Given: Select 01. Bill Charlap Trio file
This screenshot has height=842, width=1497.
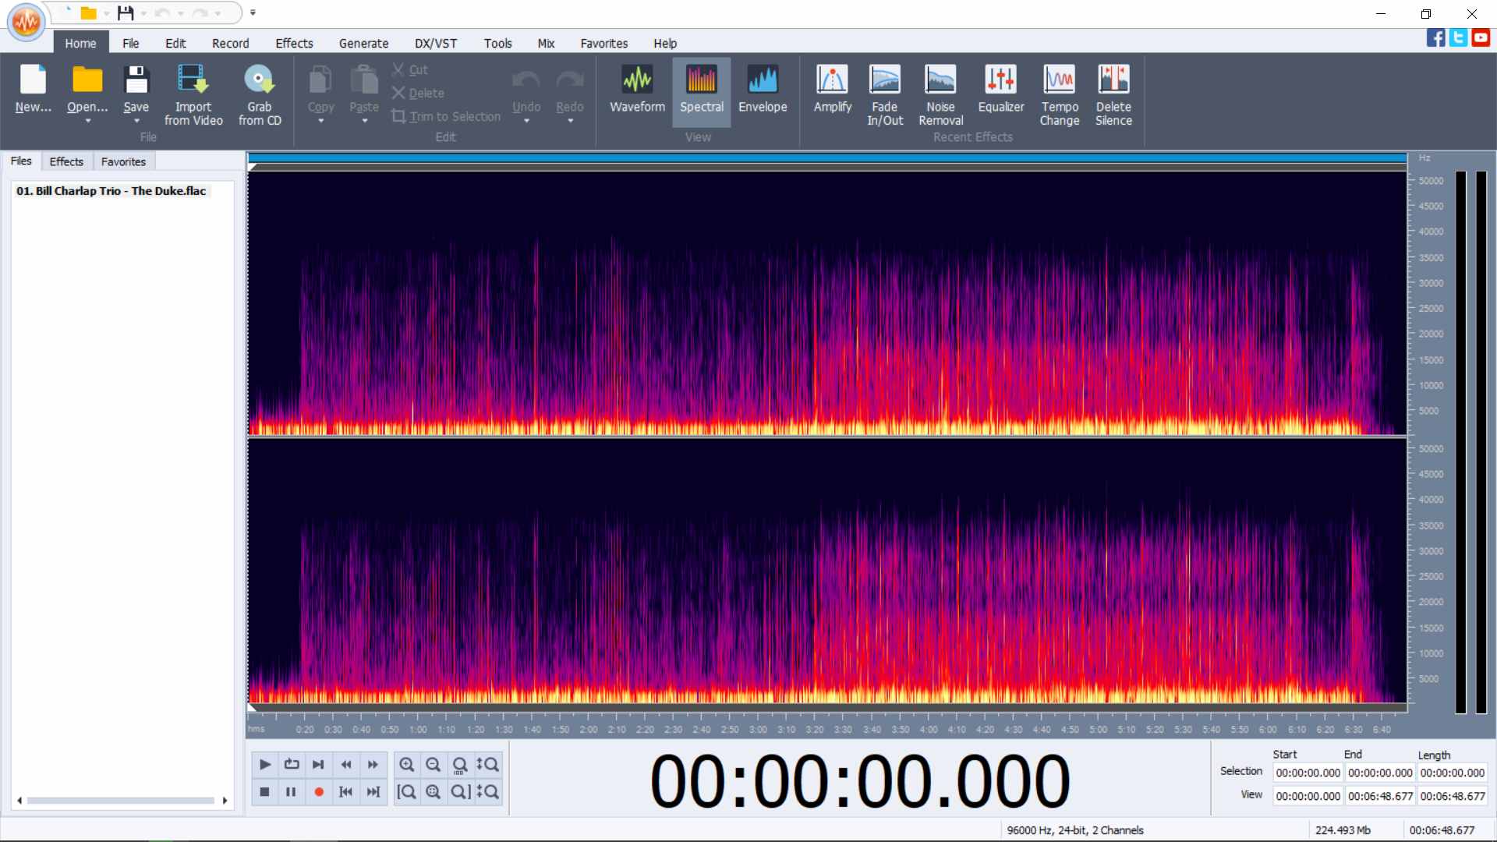Looking at the screenshot, I should 111,191.
